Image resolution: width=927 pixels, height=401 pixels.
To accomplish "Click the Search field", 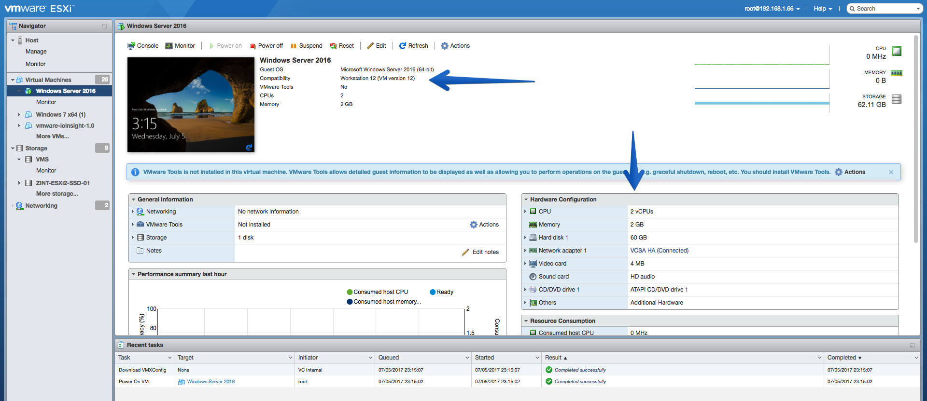I will 882,9.
